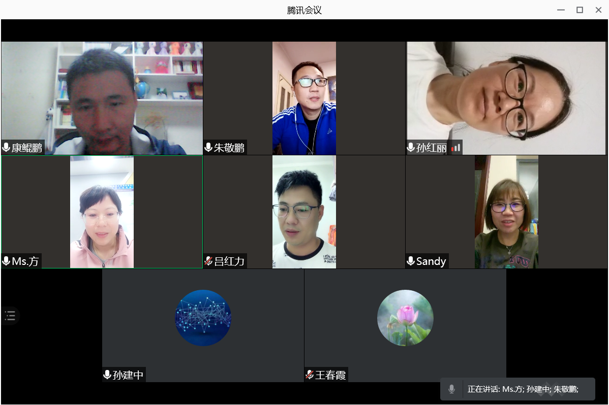
Task: Click the muted microphone icon beside 吕红力
Action: pyautogui.click(x=208, y=261)
